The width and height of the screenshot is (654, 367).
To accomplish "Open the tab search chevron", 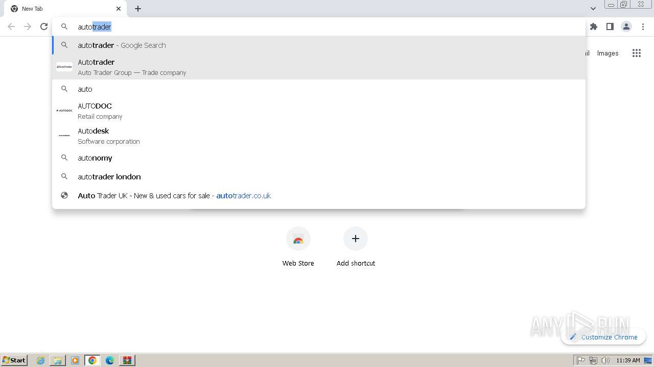I will [593, 9].
